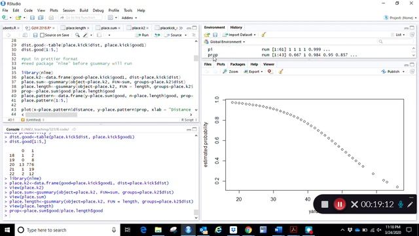Click the Print icon in main toolbar

tap(51, 18)
